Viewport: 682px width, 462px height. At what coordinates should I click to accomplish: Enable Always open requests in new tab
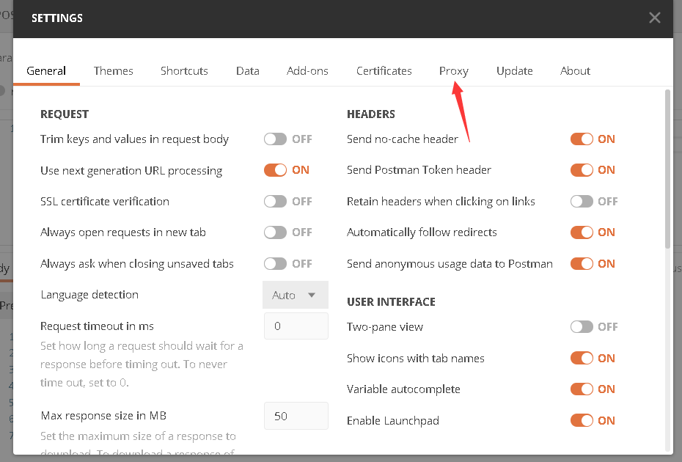(277, 232)
